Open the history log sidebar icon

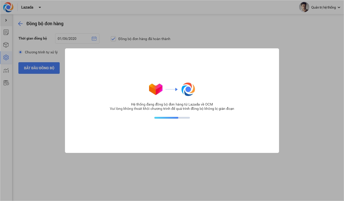click(x=6, y=83)
